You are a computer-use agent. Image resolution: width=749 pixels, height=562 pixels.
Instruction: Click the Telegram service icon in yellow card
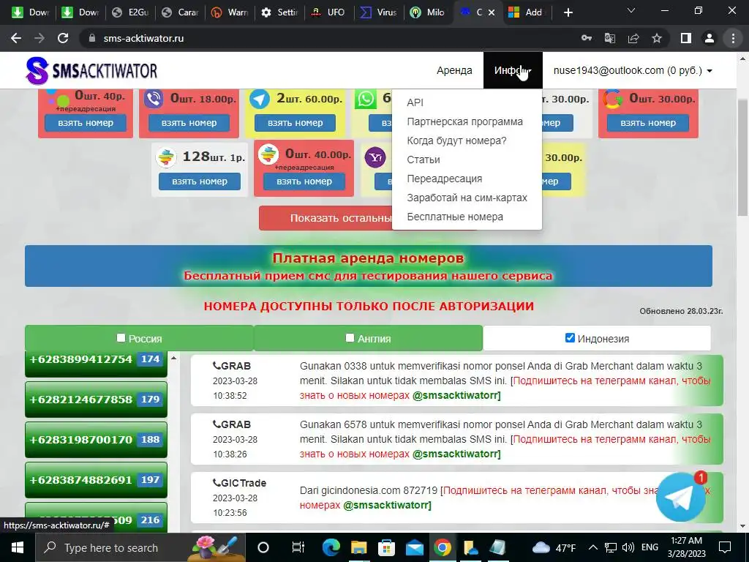tap(260, 100)
